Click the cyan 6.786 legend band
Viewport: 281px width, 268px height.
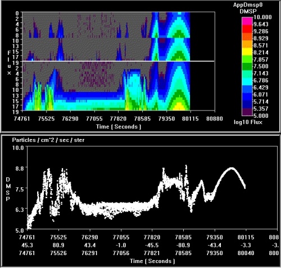coord(247,81)
